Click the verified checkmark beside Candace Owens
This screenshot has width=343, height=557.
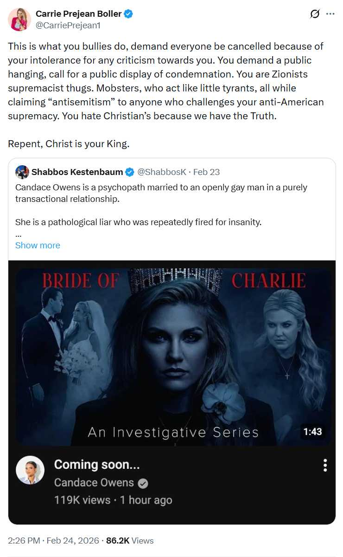click(x=143, y=483)
